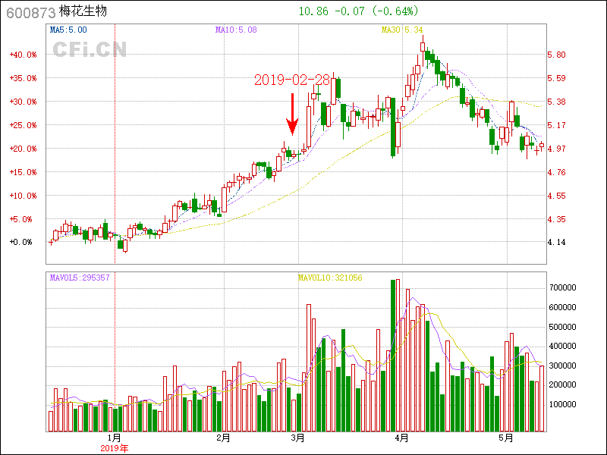Click the MAVOL10:321056 volume indicator label

click(329, 278)
